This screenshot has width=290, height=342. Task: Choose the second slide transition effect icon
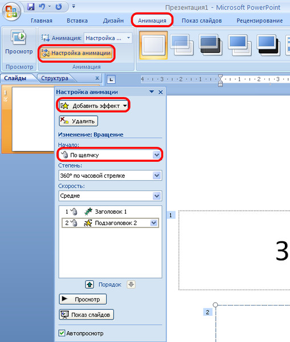[182, 45]
